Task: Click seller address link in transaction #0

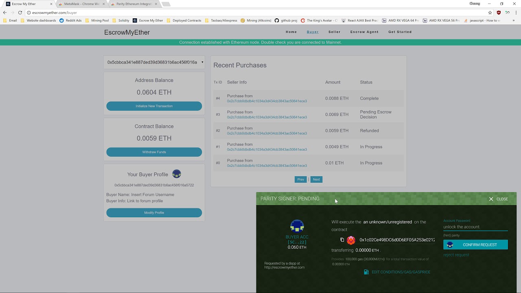Action: pos(267,166)
